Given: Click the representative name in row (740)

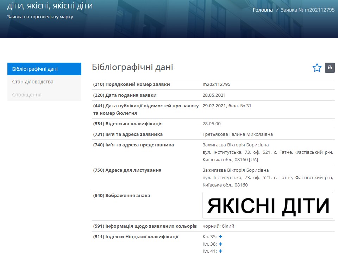Looking at the screenshot, I should tap(236, 145).
